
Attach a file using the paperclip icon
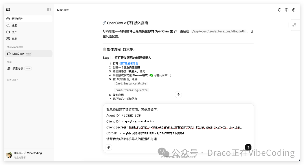click(109, 147)
